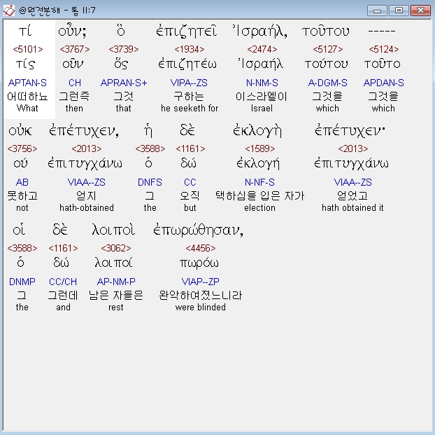Click the English gloss then

point(74,108)
